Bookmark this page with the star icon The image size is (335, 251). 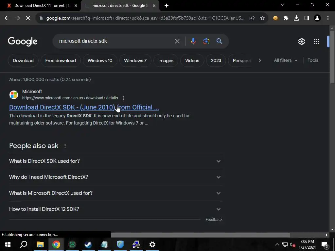tap(262, 18)
